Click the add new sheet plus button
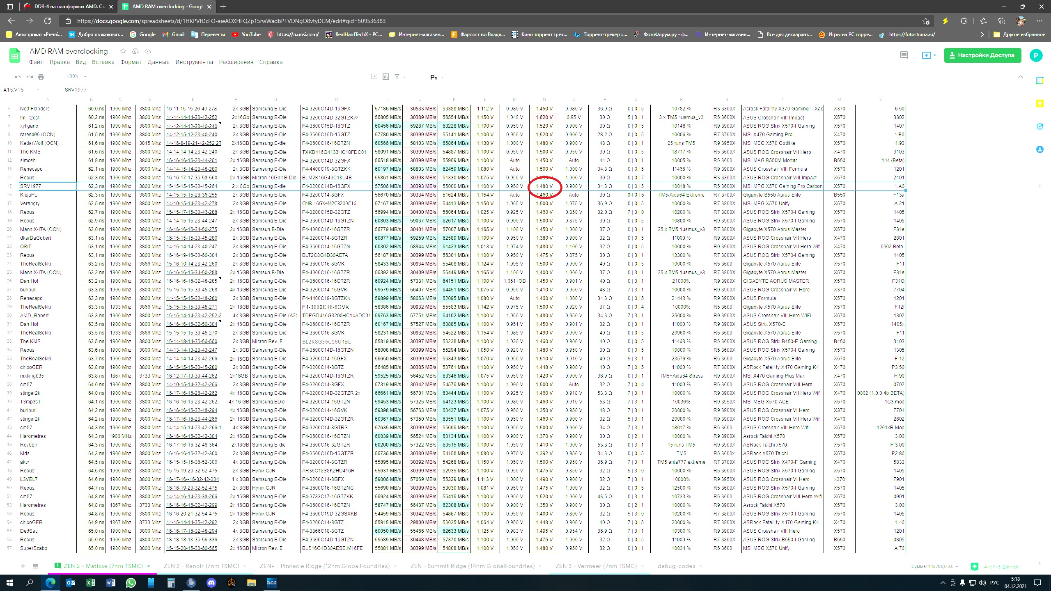The image size is (1051, 591). (x=23, y=566)
